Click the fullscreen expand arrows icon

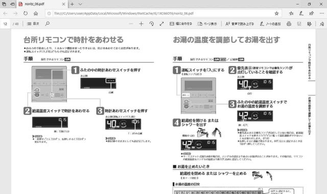point(161,24)
